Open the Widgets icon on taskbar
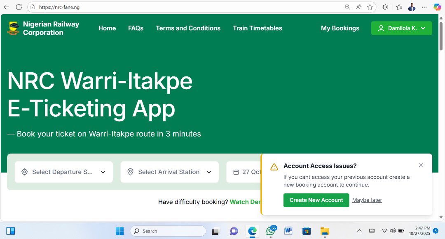Image resolution: width=445 pixels, height=239 pixels. [10, 231]
